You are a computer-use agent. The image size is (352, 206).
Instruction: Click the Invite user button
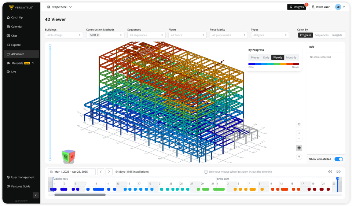[320, 7]
